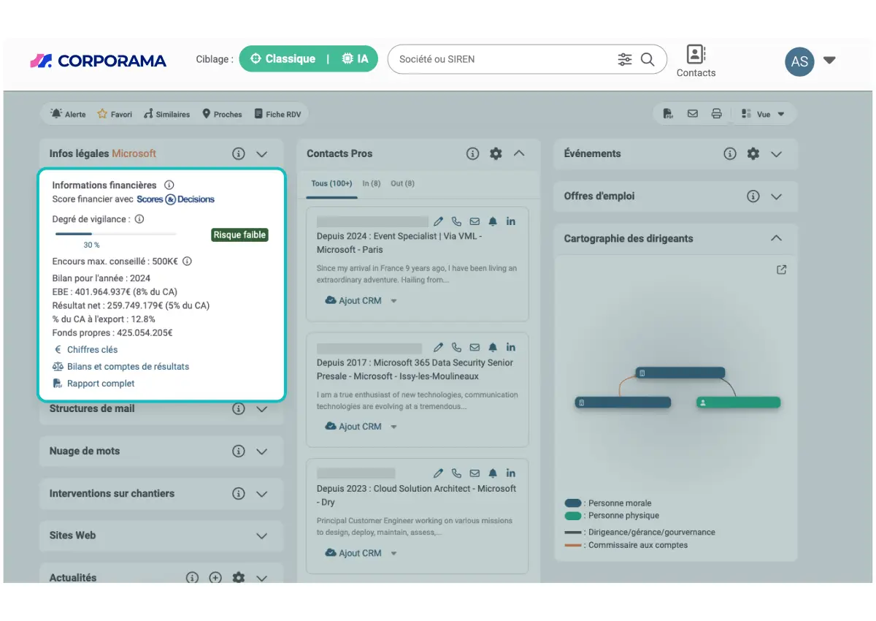Click the Société ou SIREN search field
Screen dimensions: 876x621
click(504, 59)
